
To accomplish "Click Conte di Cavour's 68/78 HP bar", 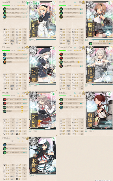I will (63, 50).
